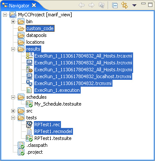Click the RPTest1.rec recording icon
Image resolution: width=155 pixels, height=161 pixels.
pyautogui.click(x=29, y=125)
